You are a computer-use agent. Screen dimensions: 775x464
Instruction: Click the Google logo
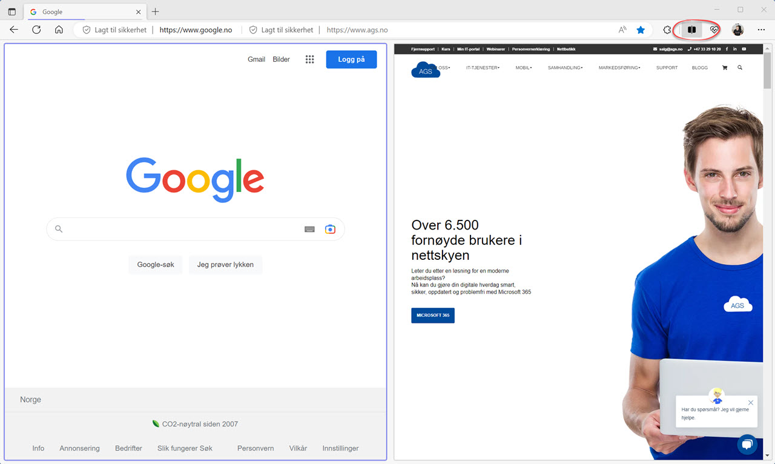click(195, 179)
